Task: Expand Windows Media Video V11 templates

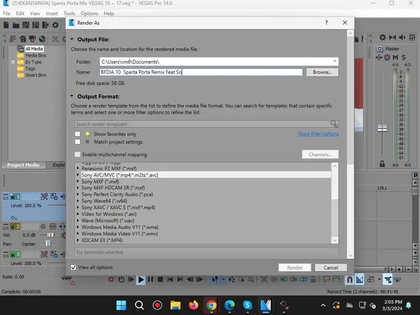Action: click(x=78, y=233)
